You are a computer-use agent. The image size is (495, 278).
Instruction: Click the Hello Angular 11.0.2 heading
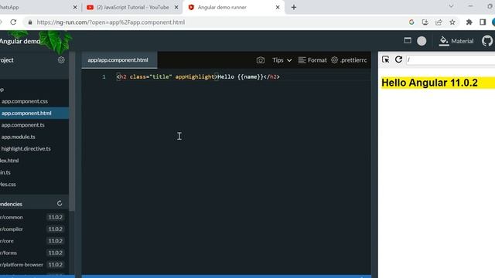(x=430, y=83)
